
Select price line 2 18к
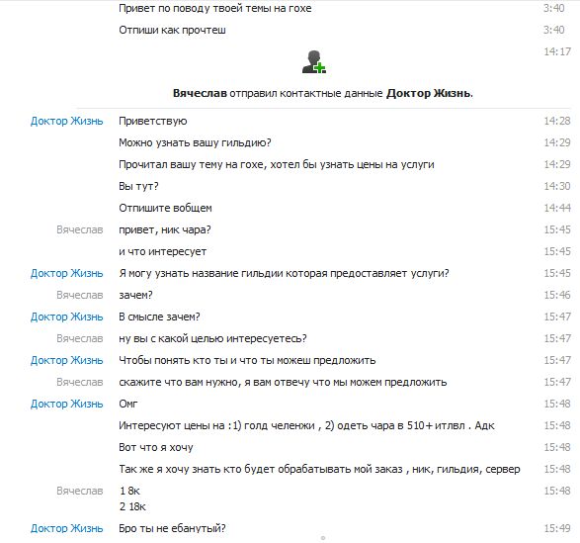click(132, 506)
